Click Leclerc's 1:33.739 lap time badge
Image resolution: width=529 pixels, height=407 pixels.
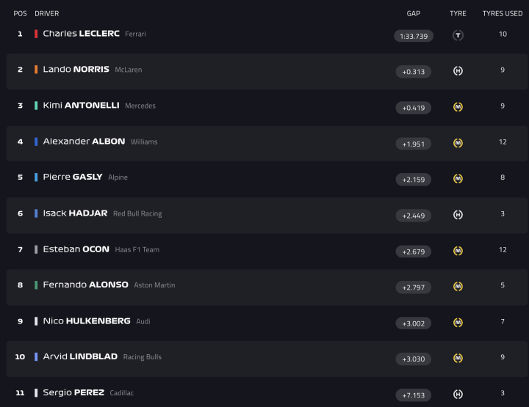pyautogui.click(x=414, y=35)
